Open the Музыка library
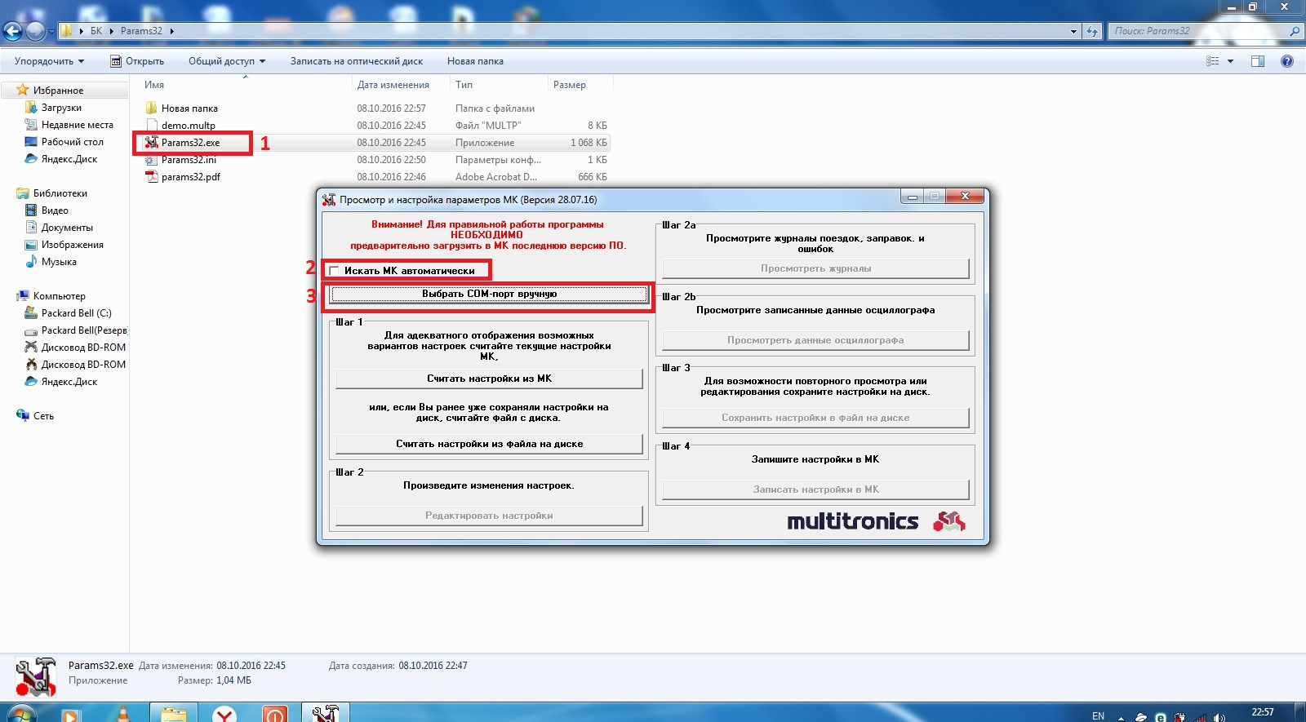1306x722 pixels. [59, 262]
